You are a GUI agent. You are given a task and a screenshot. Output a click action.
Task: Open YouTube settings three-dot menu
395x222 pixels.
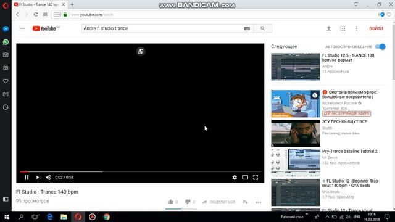point(357,28)
